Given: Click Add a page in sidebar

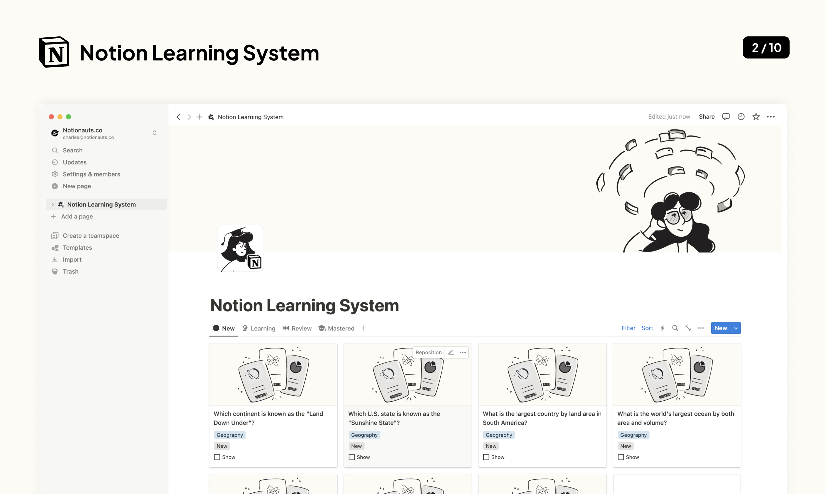Looking at the screenshot, I should [x=77, y=216].
